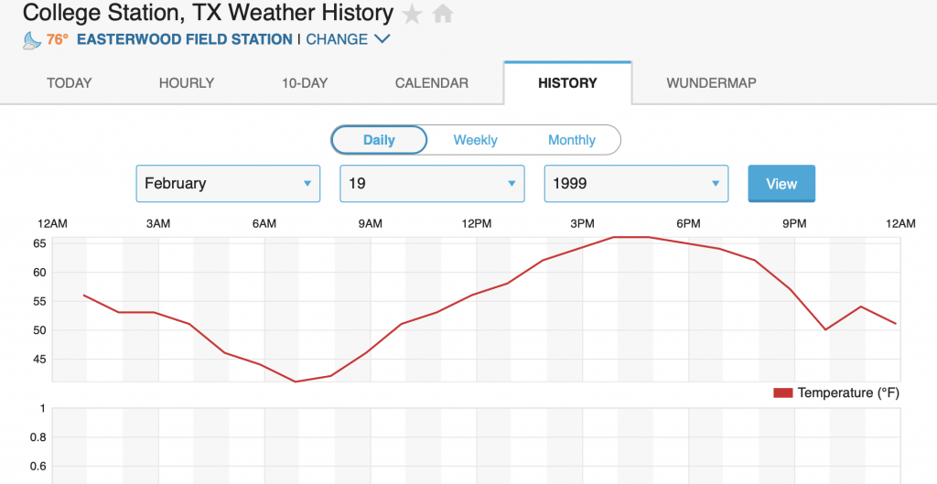Switch to the CALENDAR tab

[x=432, y=83]
